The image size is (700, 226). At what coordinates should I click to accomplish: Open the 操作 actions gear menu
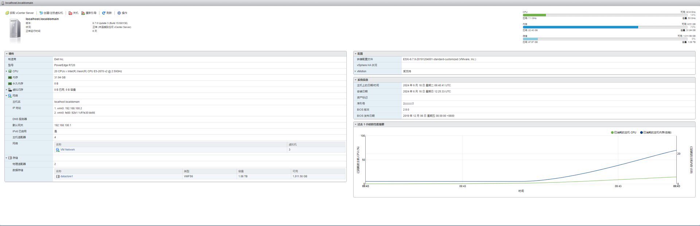tap(122, 13)
